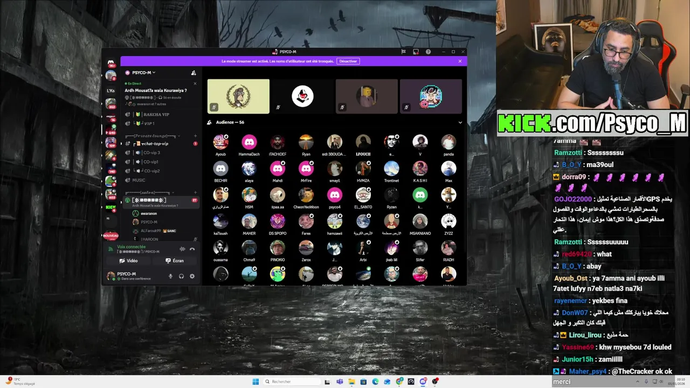690x388 pixels.
Task: Click audience member Ayoub avatar
Action: point(220,142)
